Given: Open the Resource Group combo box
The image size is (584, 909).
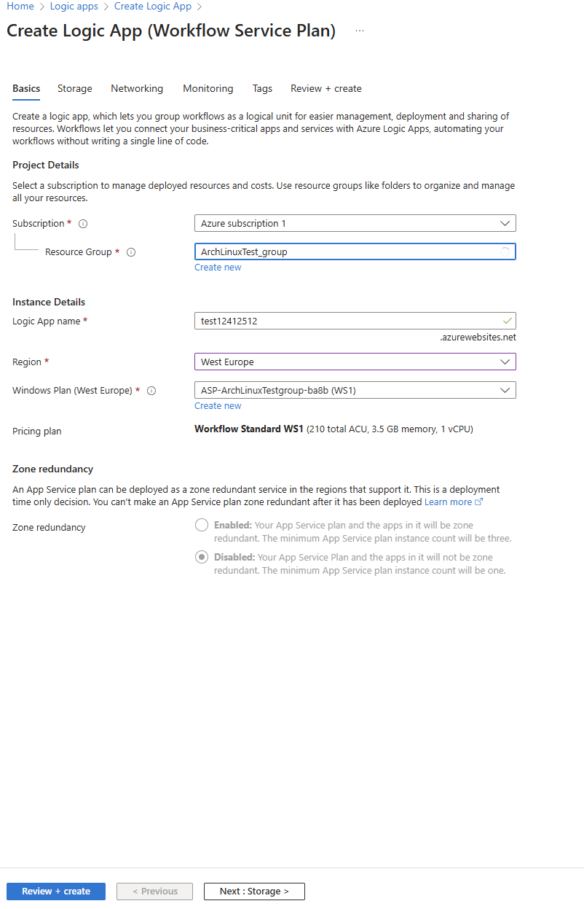Looking at the screenshot, I should tap(355, 251).
